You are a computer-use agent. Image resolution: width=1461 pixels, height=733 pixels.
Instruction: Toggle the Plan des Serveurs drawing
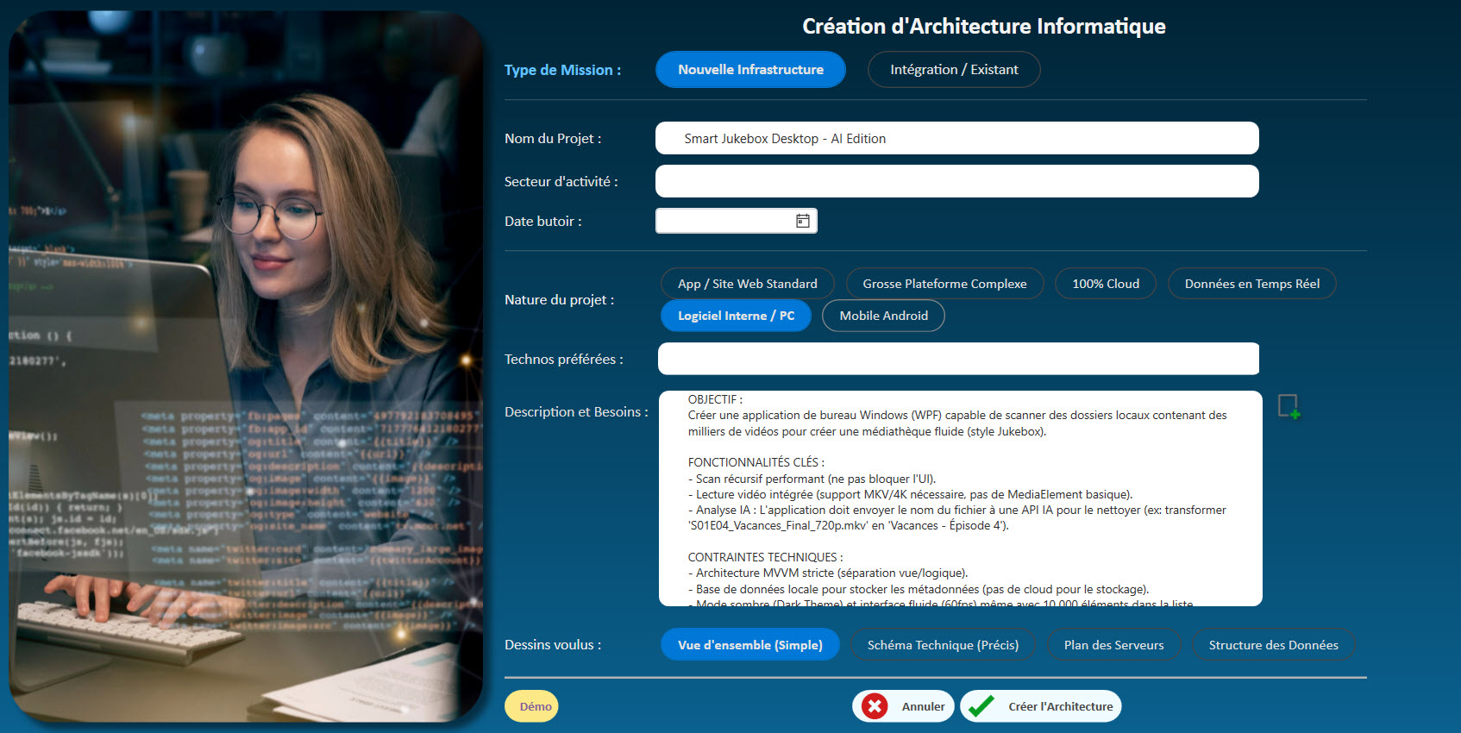(x=1113, y=645)
